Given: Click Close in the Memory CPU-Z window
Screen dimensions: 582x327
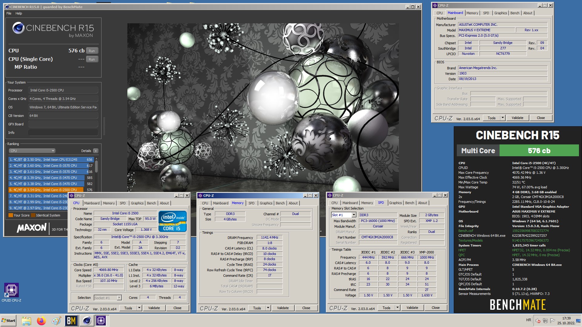Looking at the screenshot, I should [306, 308].
